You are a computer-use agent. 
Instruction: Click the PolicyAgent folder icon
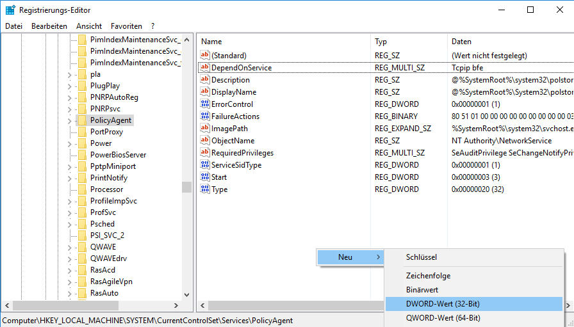(x=83, y=120)
